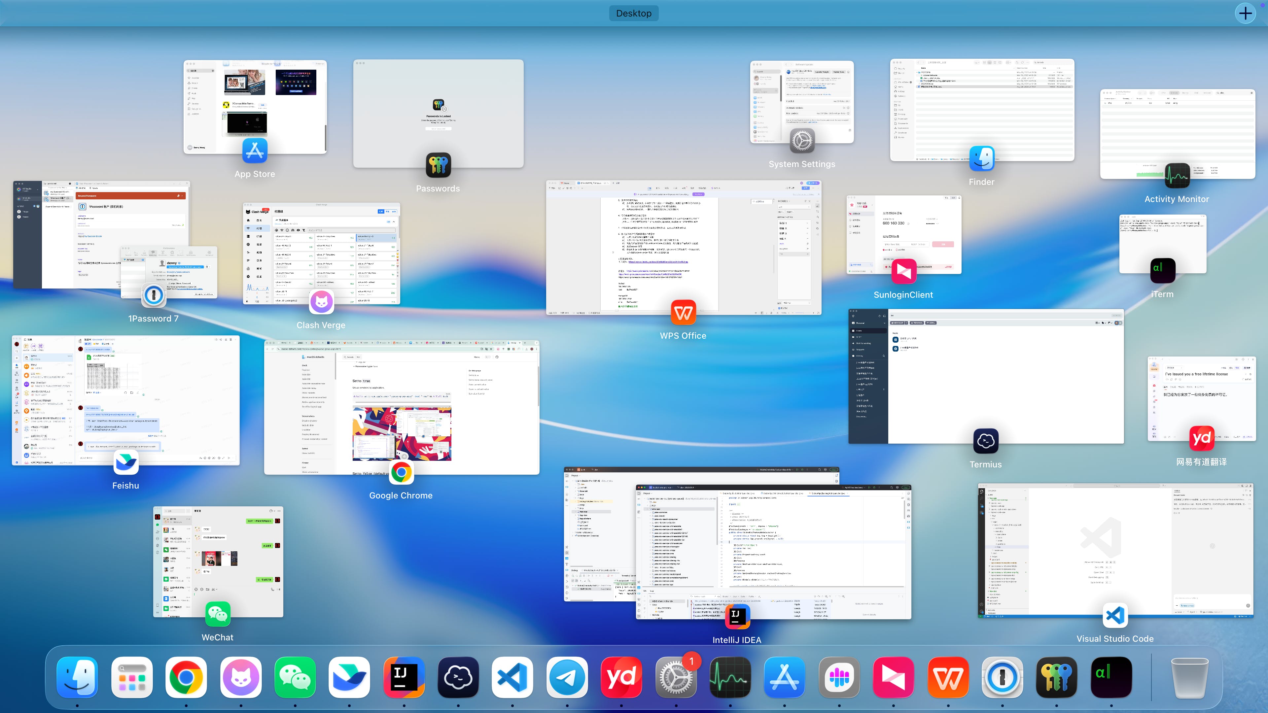Click the Launchpad icon in Dock
The width and height of the screenshot is (1268, 713).
(131, 678)
